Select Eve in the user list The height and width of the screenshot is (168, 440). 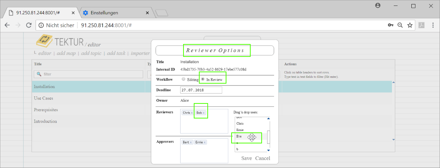[x=239, y=136]
